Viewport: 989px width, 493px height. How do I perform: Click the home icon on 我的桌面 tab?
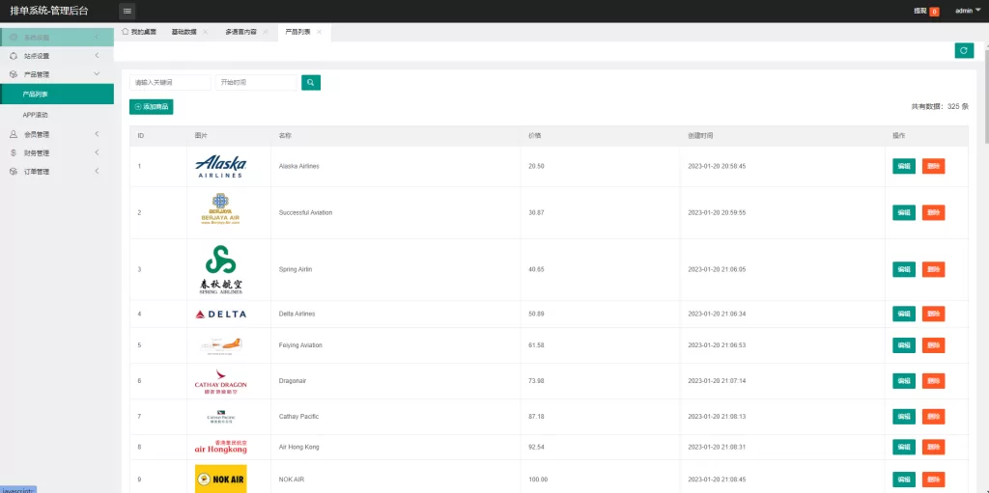tap(126, 32)
